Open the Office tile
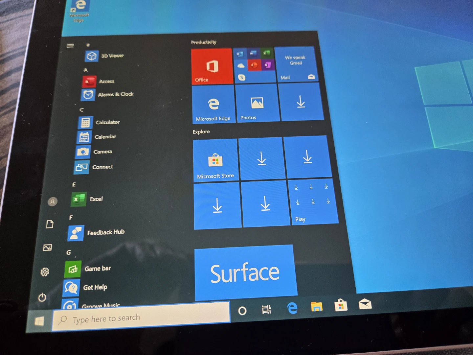 (212, 66)
